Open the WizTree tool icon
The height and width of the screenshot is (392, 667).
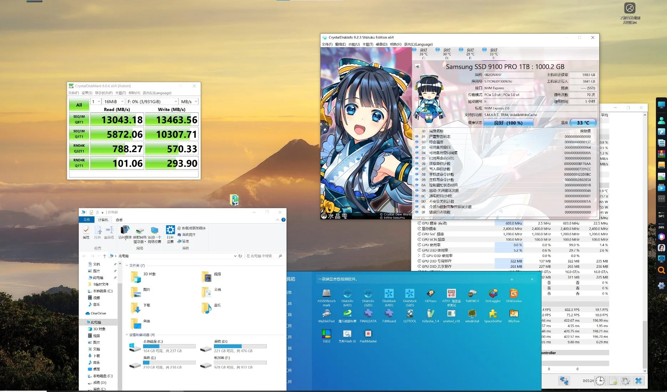click(514, 314)
